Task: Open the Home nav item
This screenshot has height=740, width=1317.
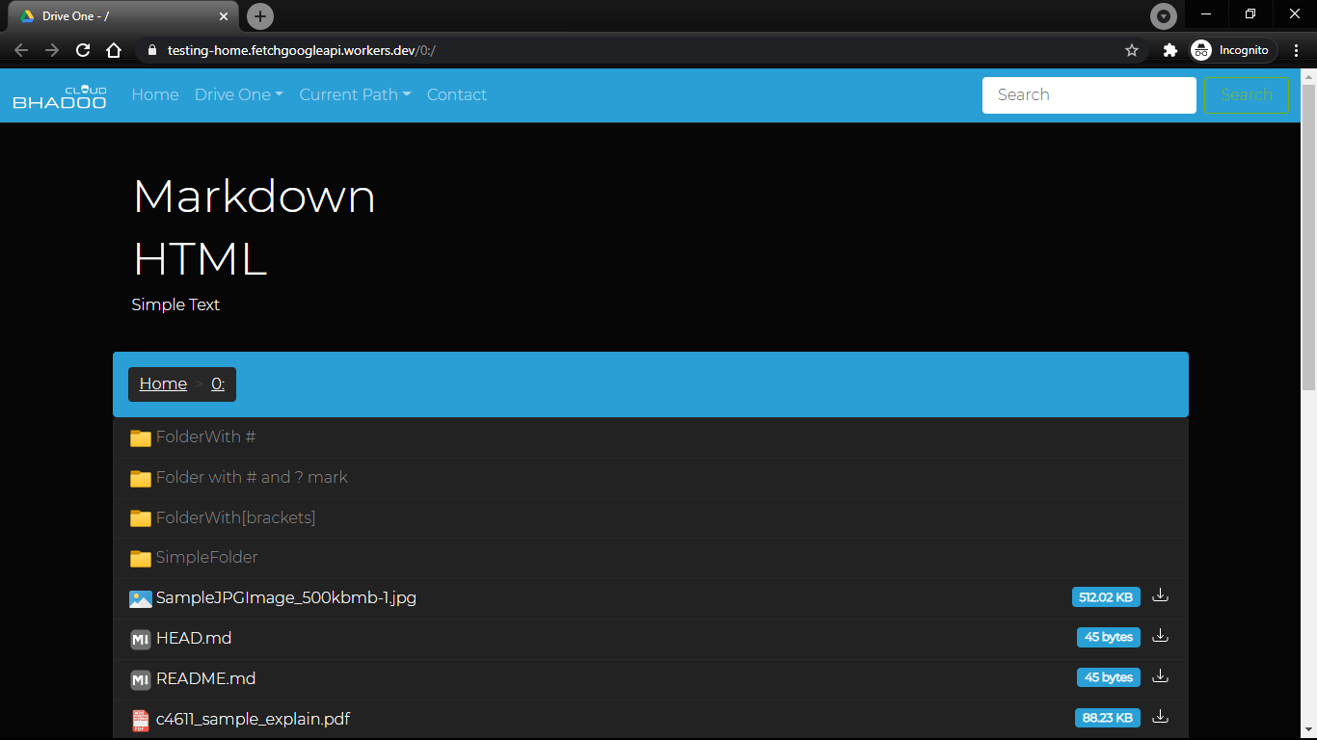Action: point(155,94)
